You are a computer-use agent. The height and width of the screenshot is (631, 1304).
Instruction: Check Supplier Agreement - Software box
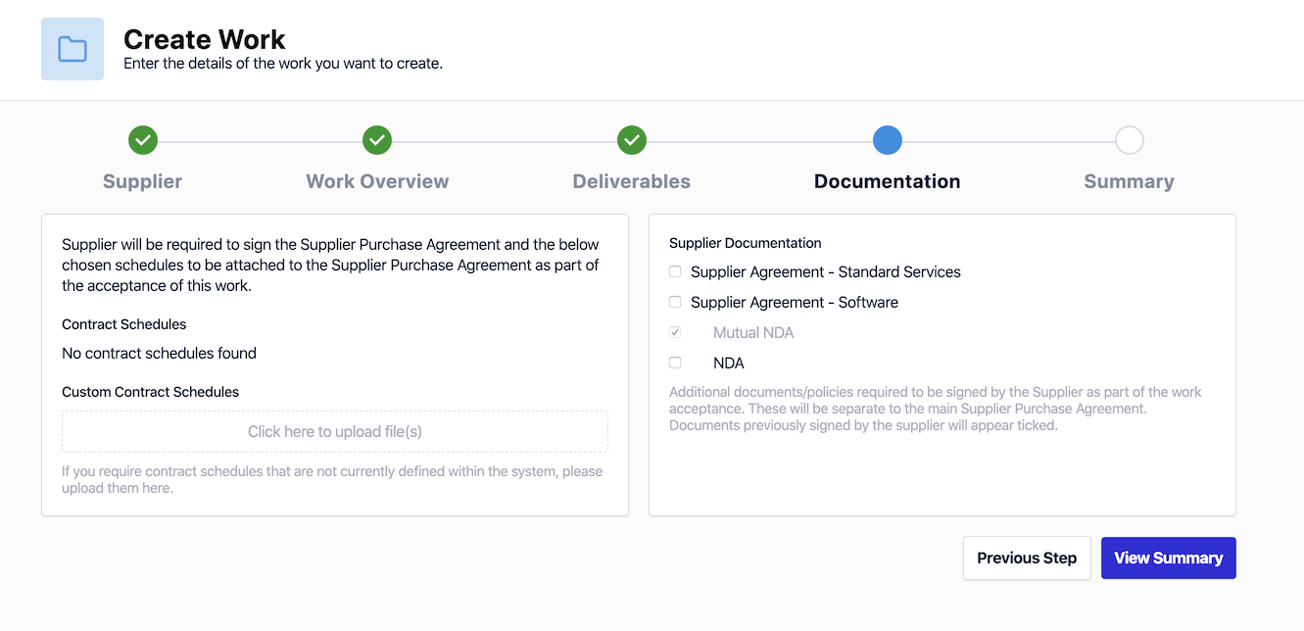pyautogui.click(x=675, y=302)
